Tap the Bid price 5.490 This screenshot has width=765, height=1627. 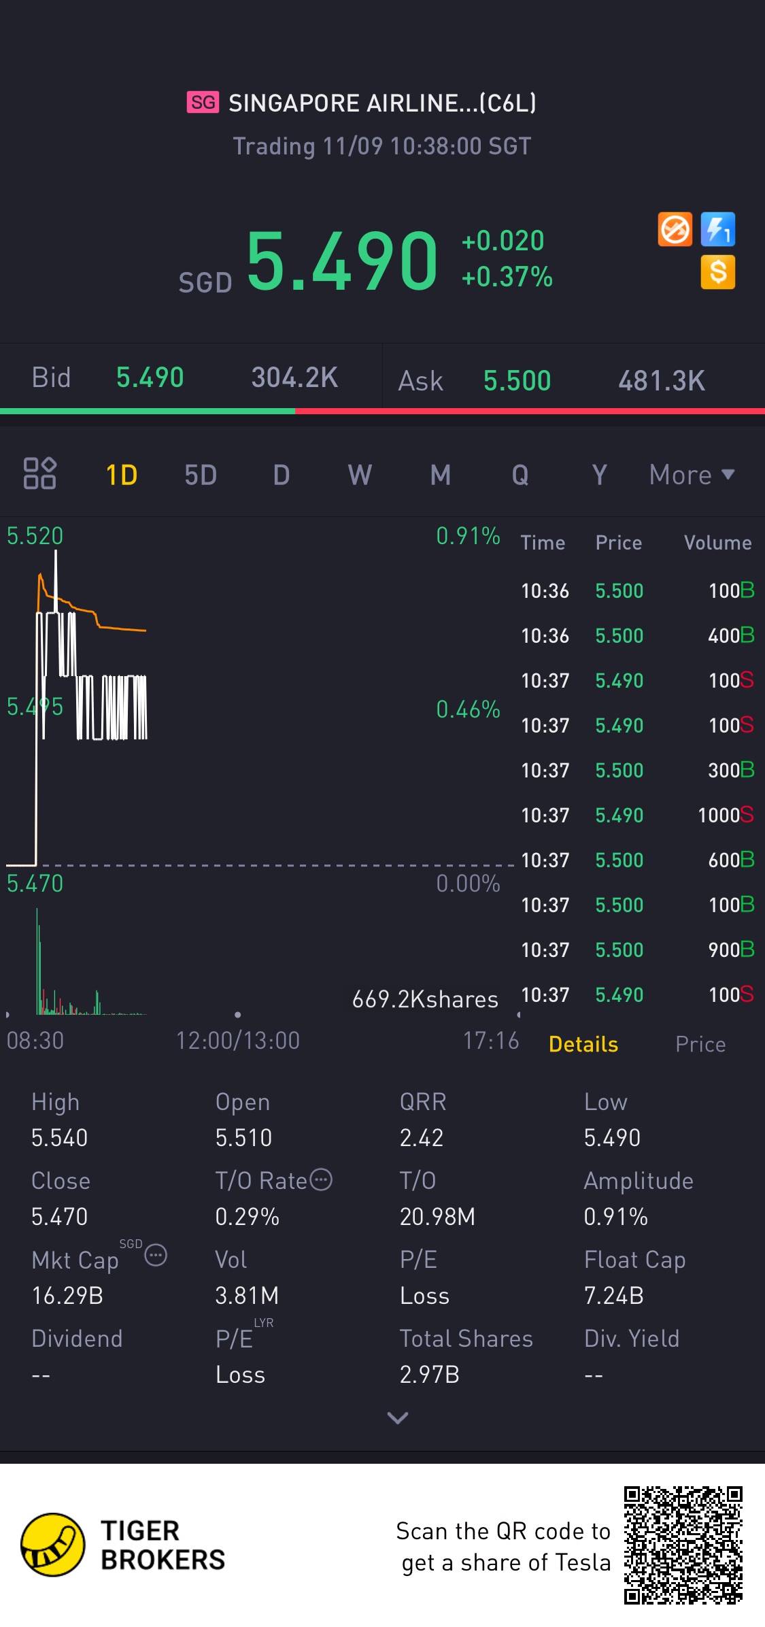pyautogui.click(x=150, y=378)
